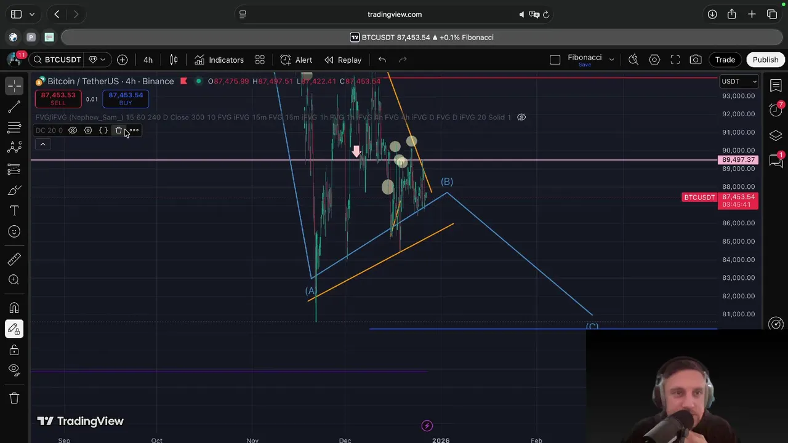Open a new Safari tab
Image resolution: width=788 pixels, height=443 pixels.
(x=752, y=14)
